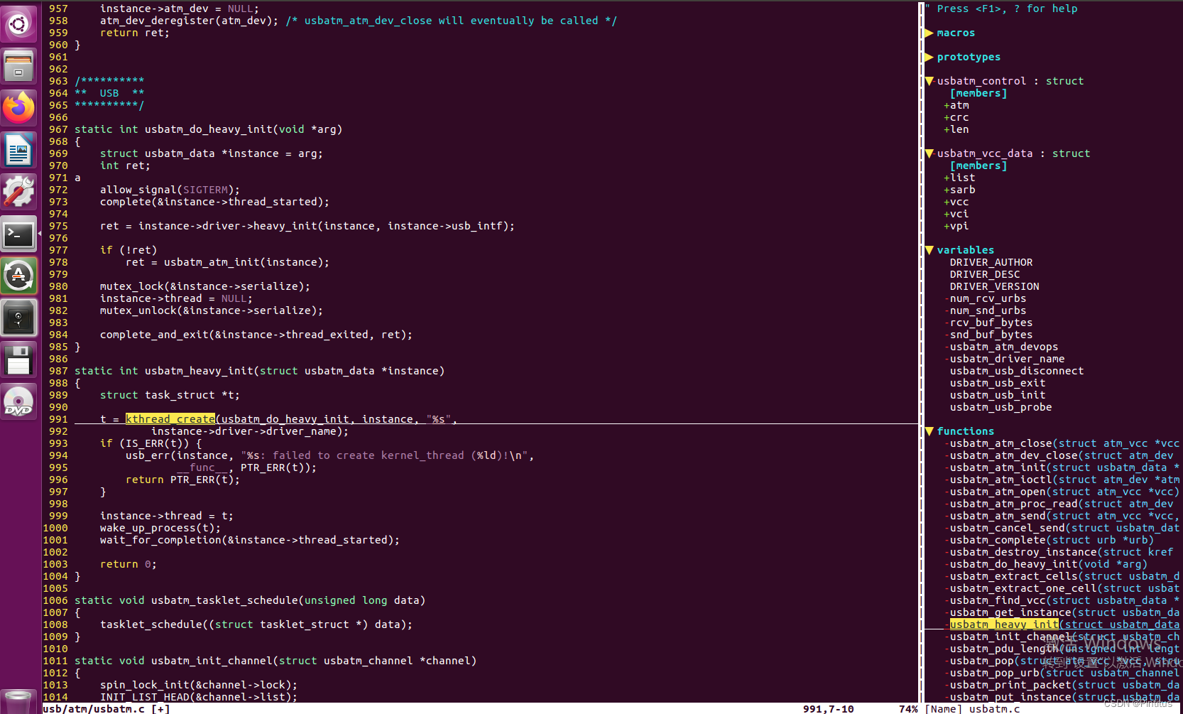
Task: Jump to usbatm_atm_close function tag
Action: pos(1001,443)
